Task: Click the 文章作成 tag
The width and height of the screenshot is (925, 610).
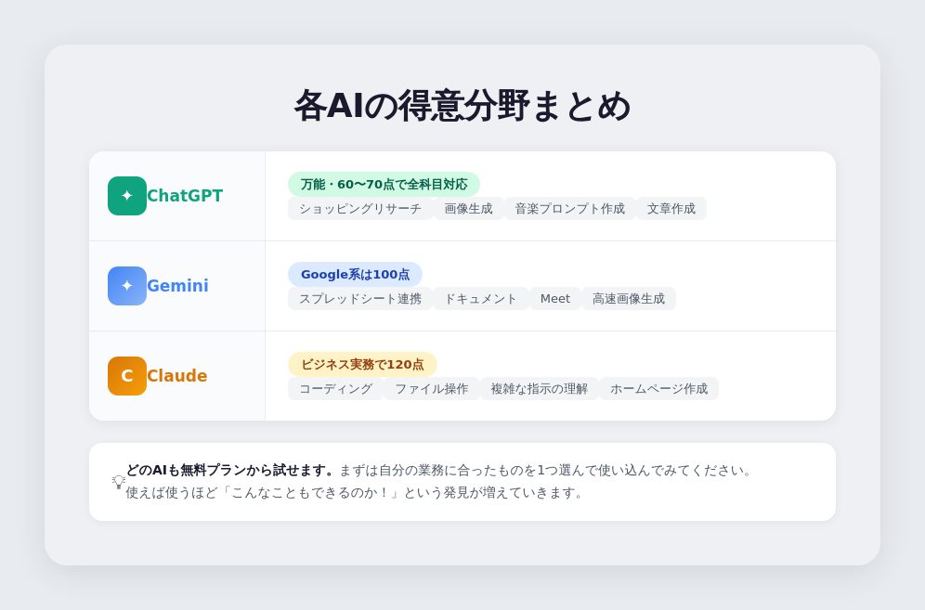Action: pyautogui.click(x=671, y=209)
